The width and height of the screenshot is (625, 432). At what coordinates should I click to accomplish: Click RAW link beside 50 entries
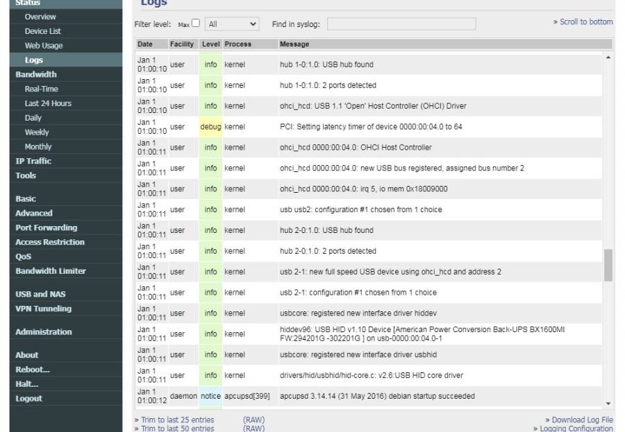pyautogui.click(x=254, y=429)
